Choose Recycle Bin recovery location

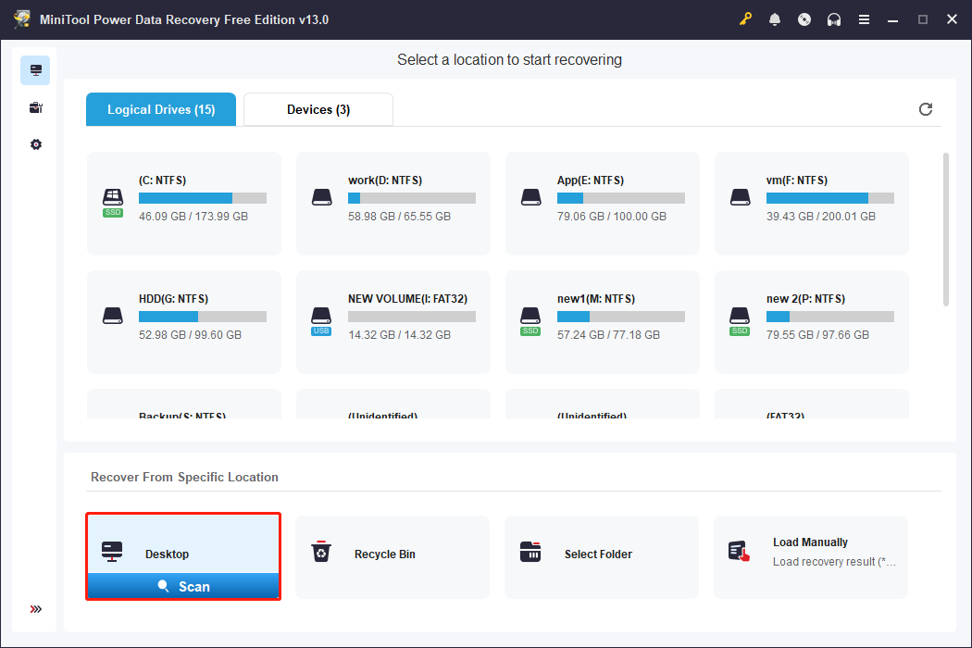pyautogui.click(x=393, y=557)
